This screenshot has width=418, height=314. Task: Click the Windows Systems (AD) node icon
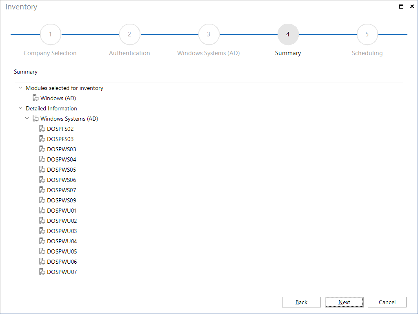point(36,118)
